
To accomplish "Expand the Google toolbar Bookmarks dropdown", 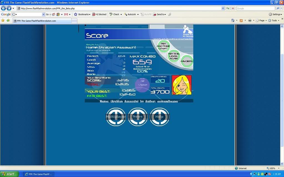I will pos(82,14).
